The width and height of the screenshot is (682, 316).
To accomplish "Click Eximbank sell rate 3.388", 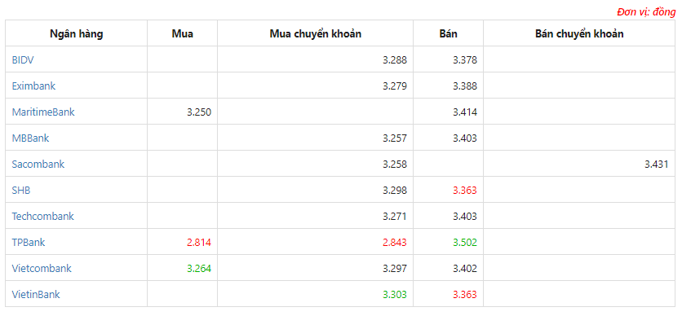I will (x=465, y=86).
